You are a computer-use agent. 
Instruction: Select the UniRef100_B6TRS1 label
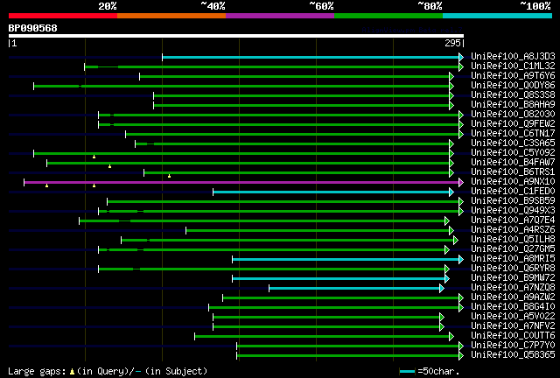click(513, 172)
